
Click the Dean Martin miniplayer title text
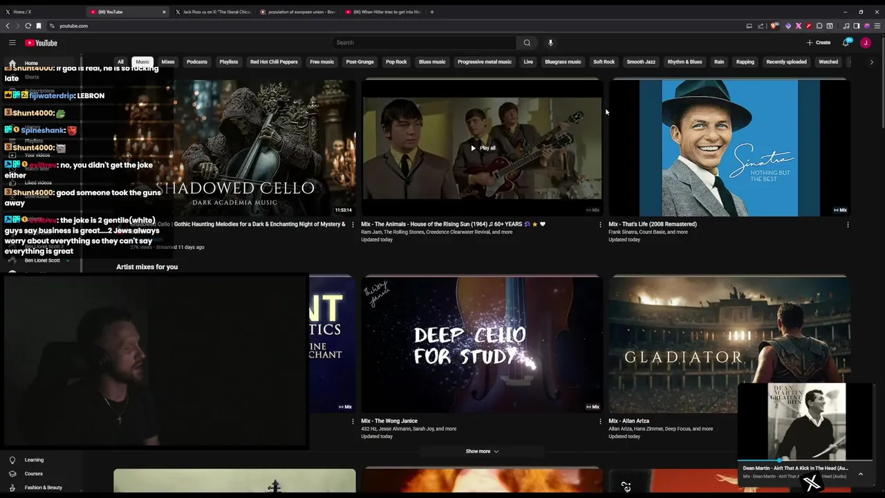click(795, 468)
